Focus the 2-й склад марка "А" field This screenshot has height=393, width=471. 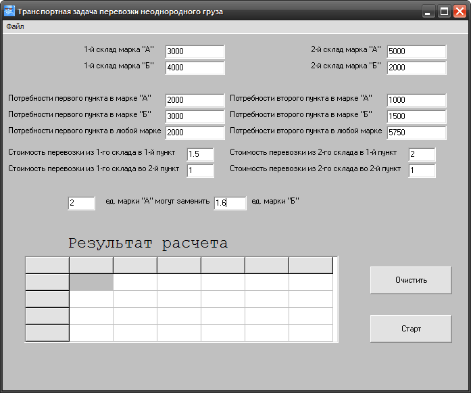coord(416,51)
